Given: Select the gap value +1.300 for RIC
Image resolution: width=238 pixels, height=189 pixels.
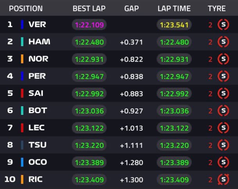Looking at the screenshot, I should coord(131,180).
